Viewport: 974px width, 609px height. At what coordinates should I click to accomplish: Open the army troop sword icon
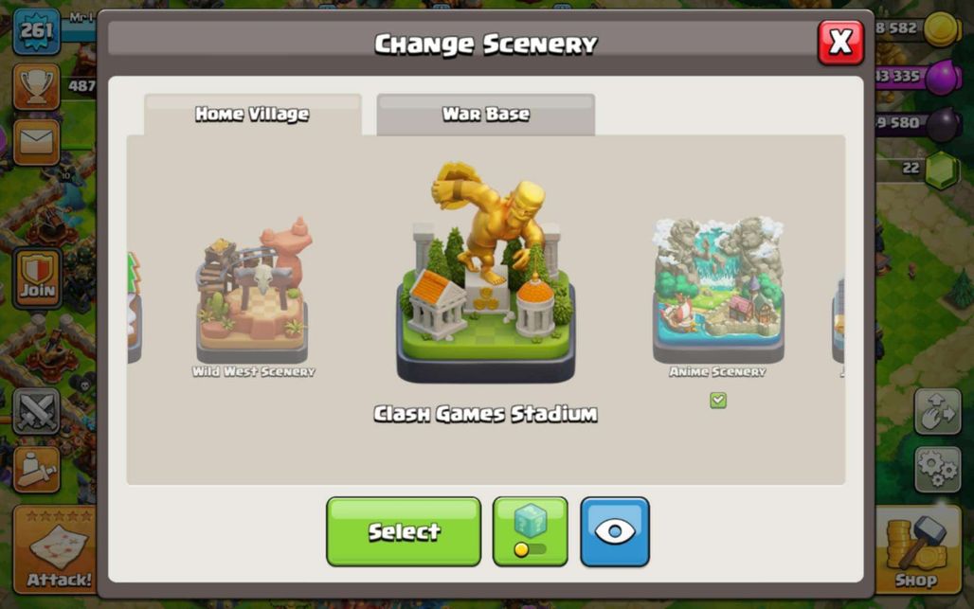tap(36, 470)
